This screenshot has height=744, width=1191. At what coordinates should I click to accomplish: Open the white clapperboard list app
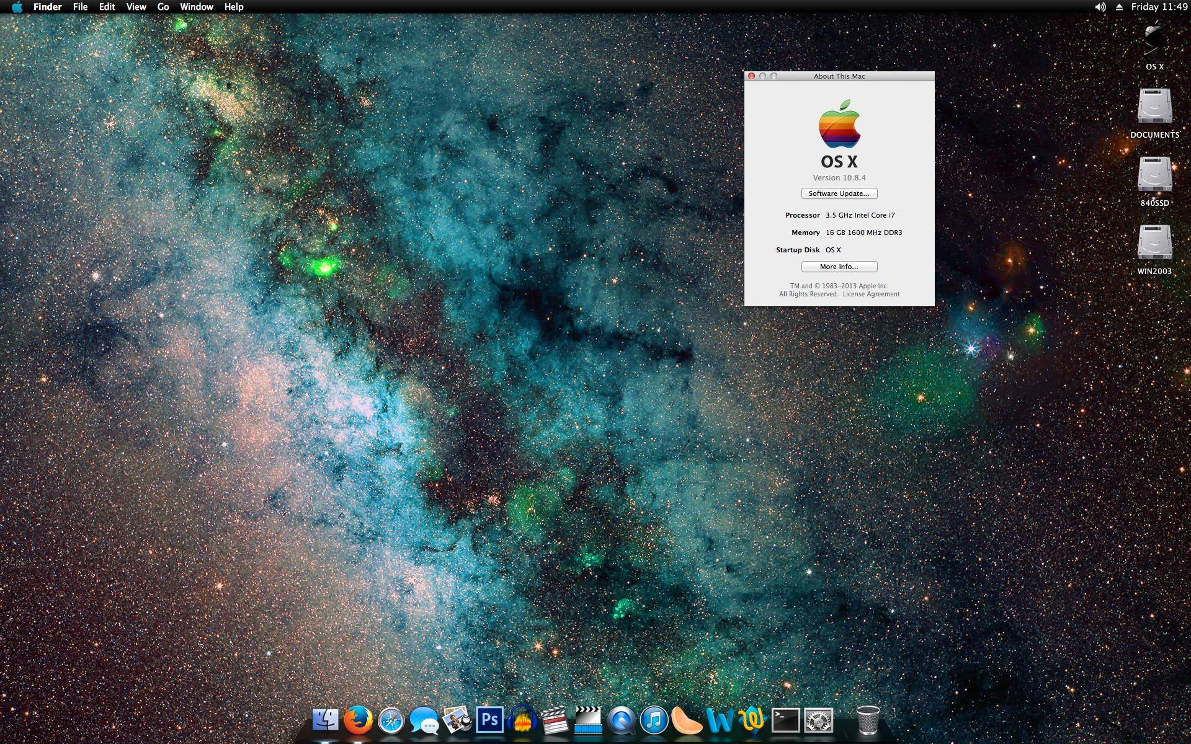tap(555, 720)
